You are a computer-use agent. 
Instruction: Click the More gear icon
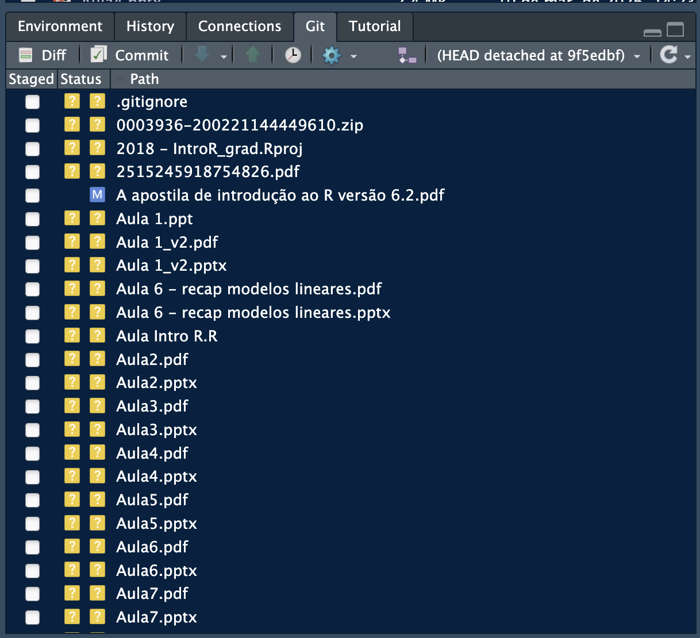click(332, 55)
